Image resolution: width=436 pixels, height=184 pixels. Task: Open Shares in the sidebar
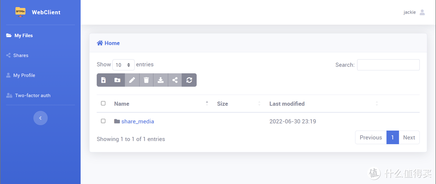point(21,56)
